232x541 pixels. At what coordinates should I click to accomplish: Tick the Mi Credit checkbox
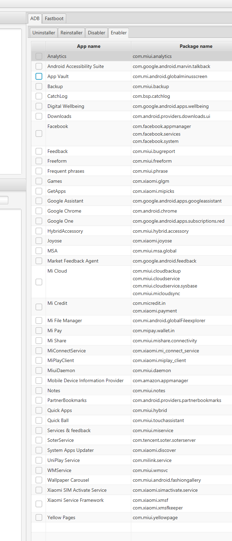tap(39, 307)
